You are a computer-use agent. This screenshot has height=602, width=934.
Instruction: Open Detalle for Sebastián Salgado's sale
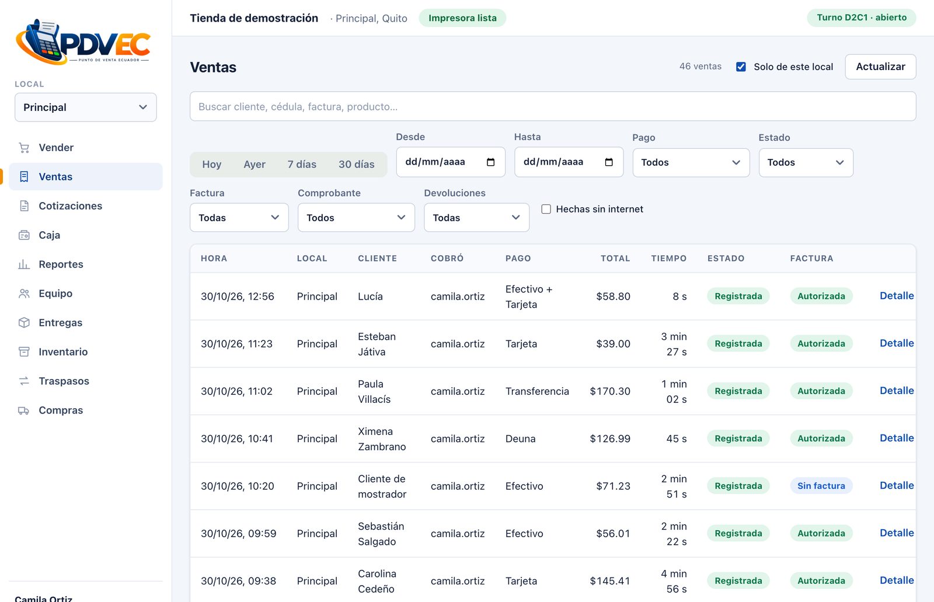tap(897, 533)
